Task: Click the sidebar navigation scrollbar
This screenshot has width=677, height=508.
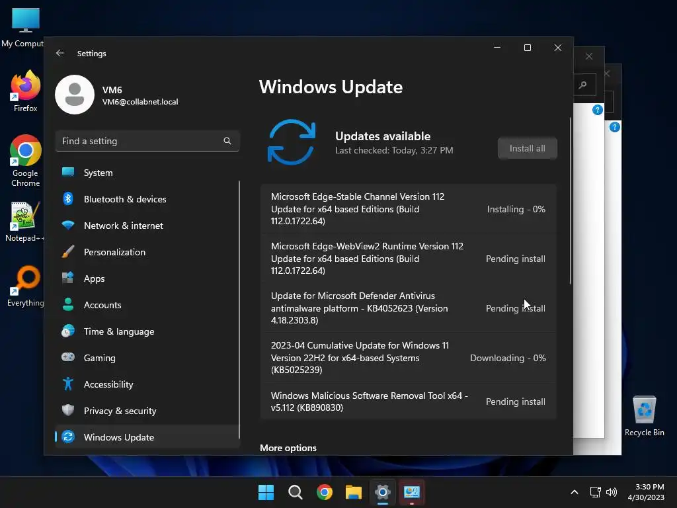Action: tap(239, 309)
